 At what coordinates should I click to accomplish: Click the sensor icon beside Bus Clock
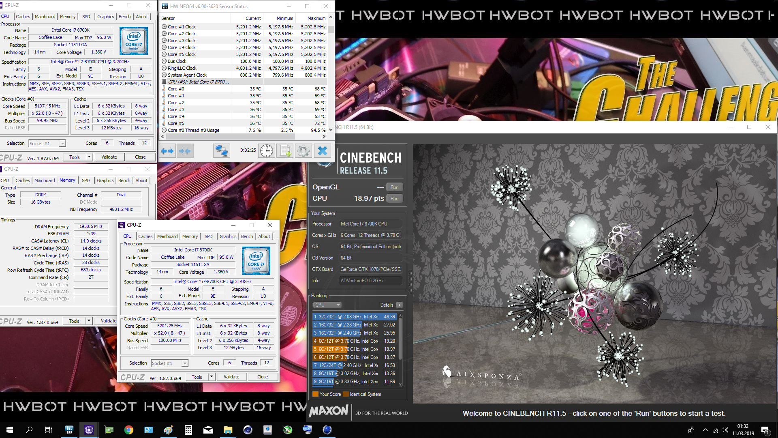pos(164,61)
